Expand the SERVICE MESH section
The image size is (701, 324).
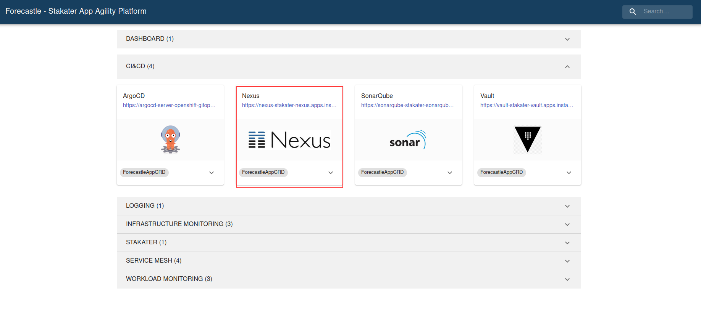pyautogui.click(x=567, y=261)
